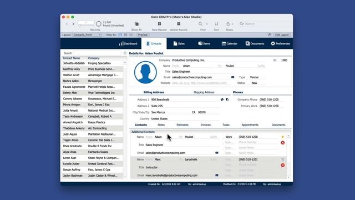Image resolution: width=355 pixels, height=200 pixels.
Task: Open the Invoices tab
Action: pyautogui.click(x=206, y=124)
